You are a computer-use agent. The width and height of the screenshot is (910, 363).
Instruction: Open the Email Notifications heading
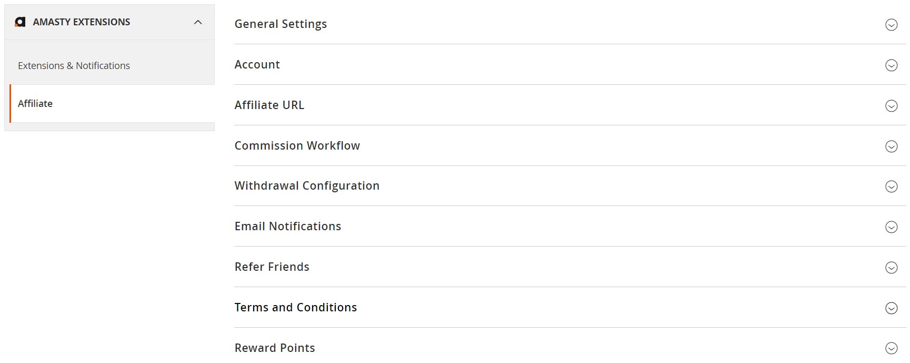click(287, 227)
